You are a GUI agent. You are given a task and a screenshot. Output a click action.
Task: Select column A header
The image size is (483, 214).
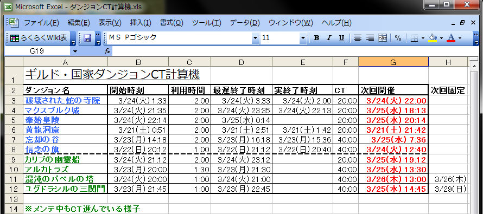(x=65, y=62)
